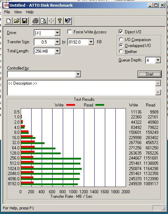Click the Write value 271256
The width and height of the screenshot is (168, 214).
pyautogui.click(x=135, y=148)
